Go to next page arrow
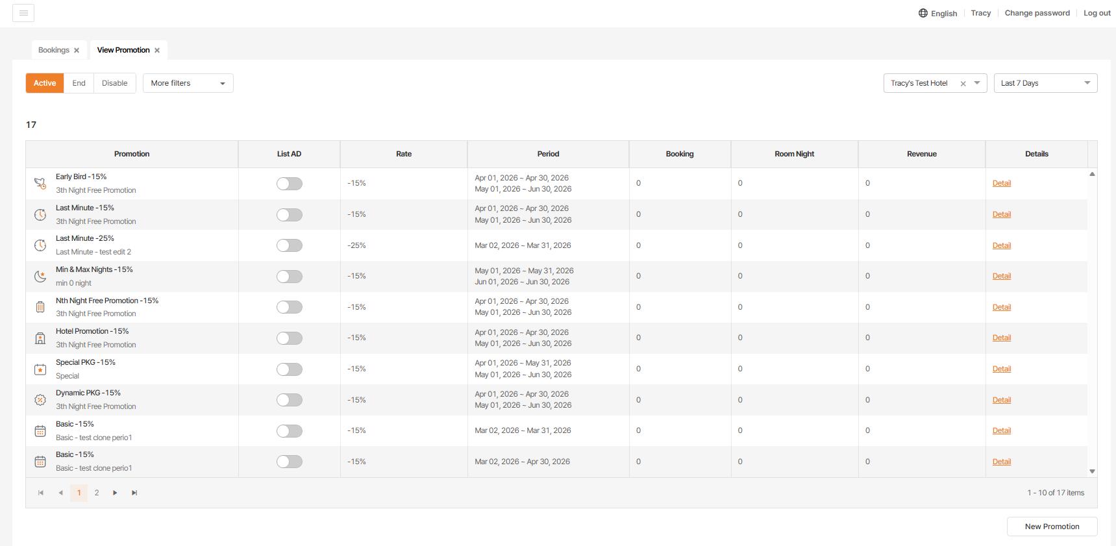This screenshot has width=1116, height=546. 115,493
